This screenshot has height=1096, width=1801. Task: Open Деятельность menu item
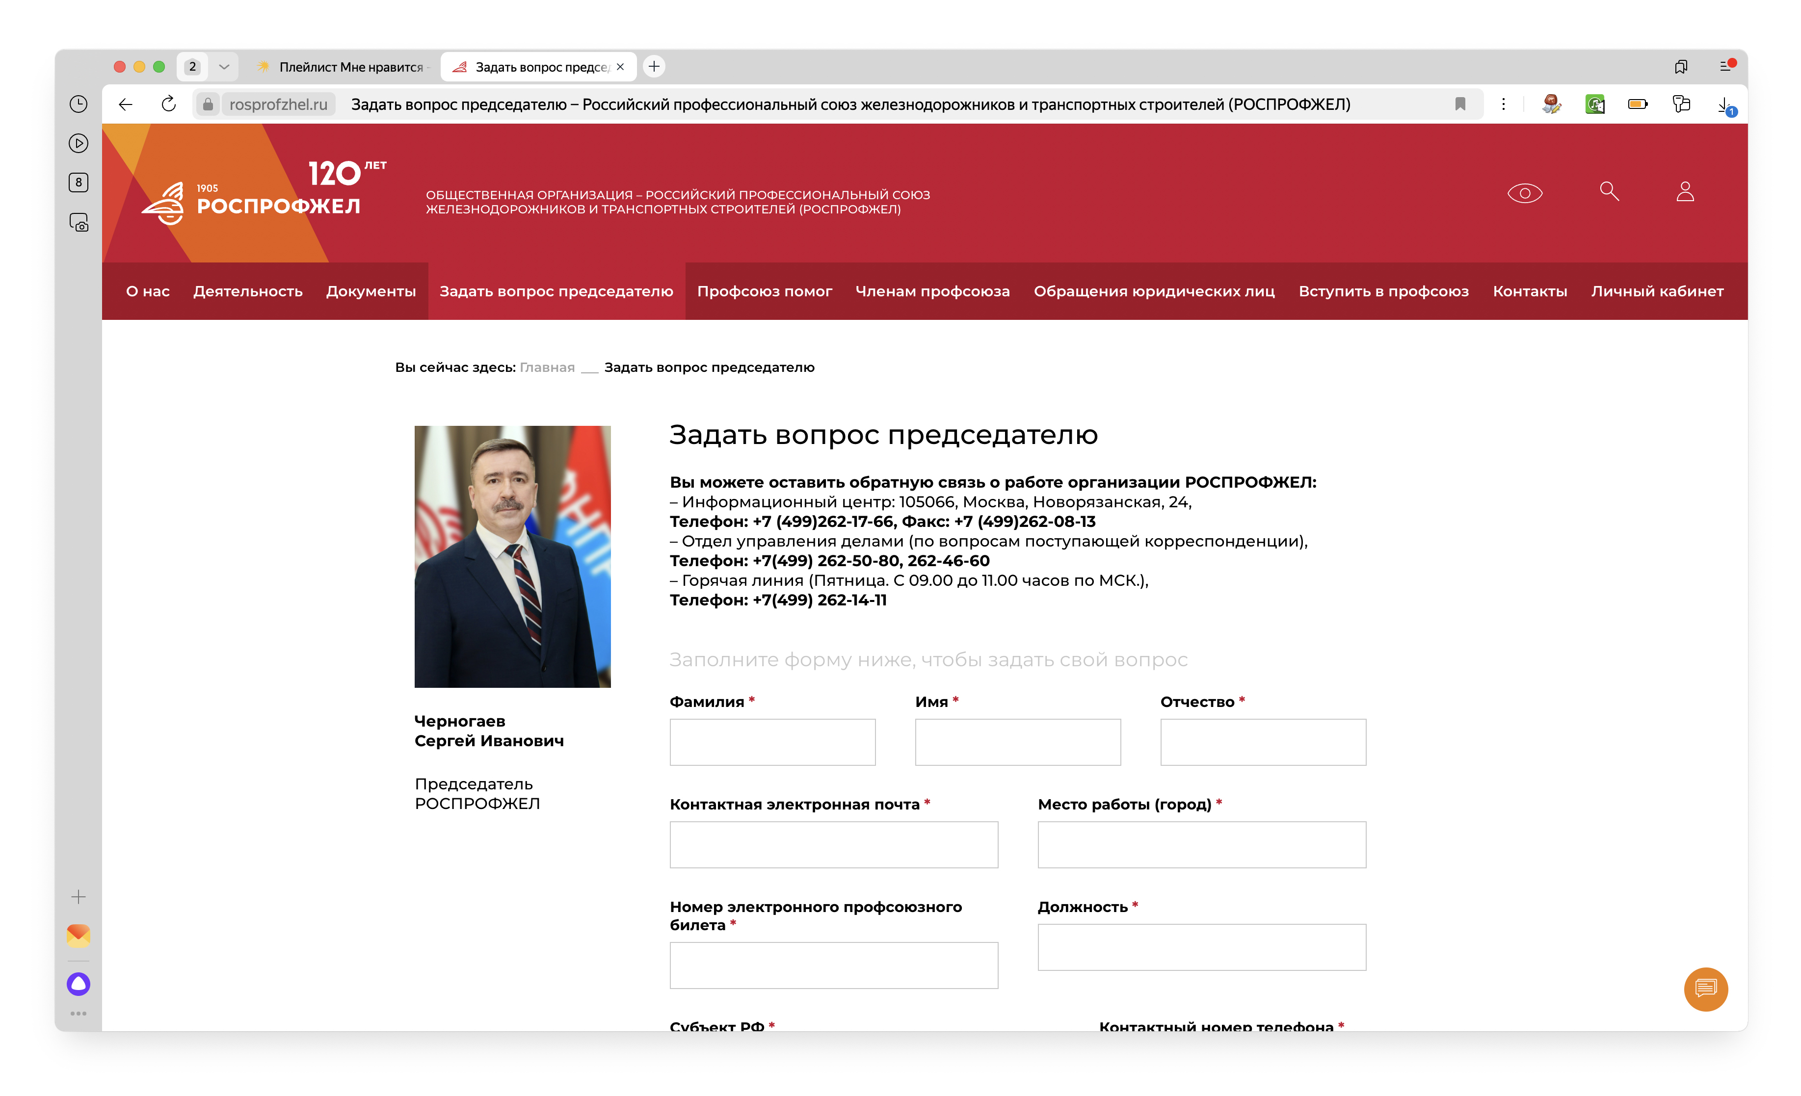(248, 291)
